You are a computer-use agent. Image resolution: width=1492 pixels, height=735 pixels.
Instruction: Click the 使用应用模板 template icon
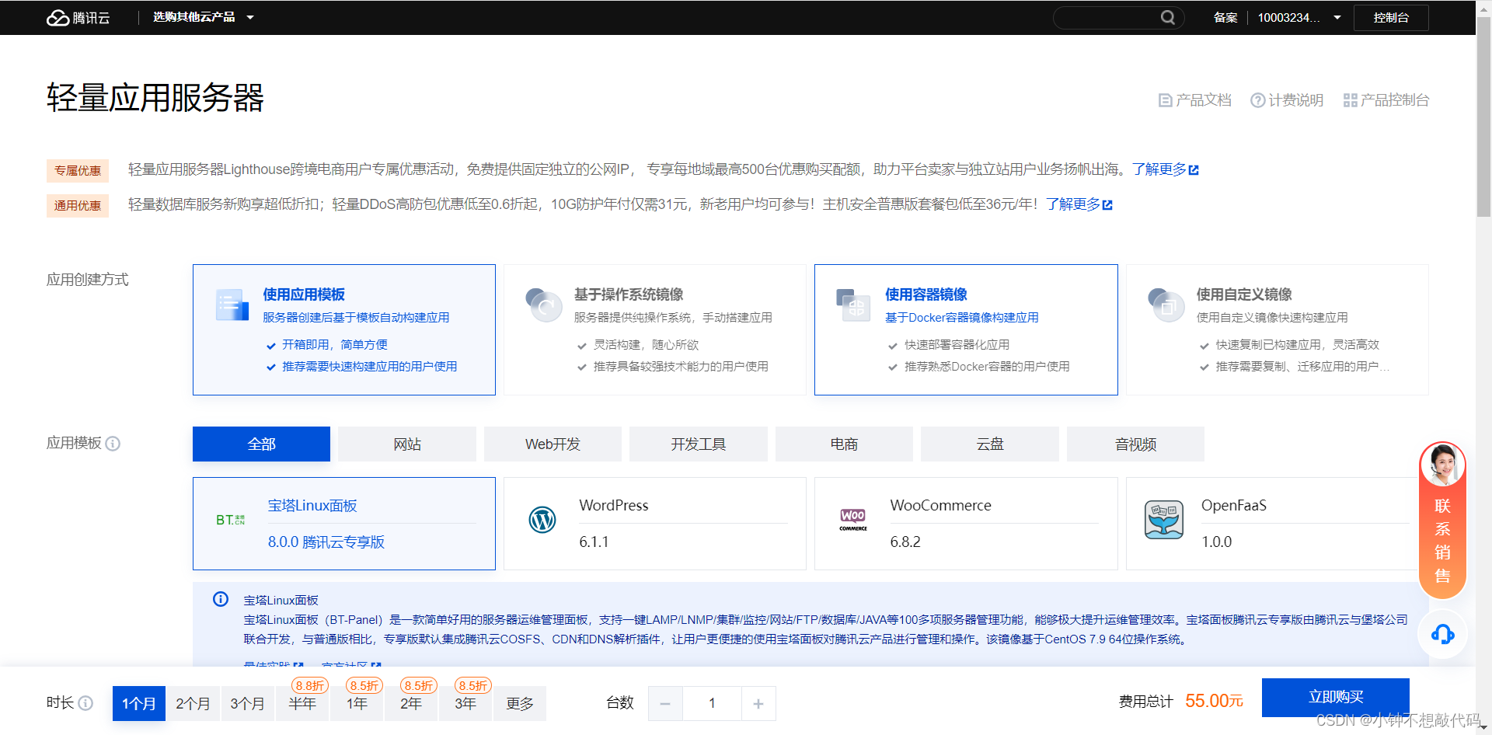(232, 305)
